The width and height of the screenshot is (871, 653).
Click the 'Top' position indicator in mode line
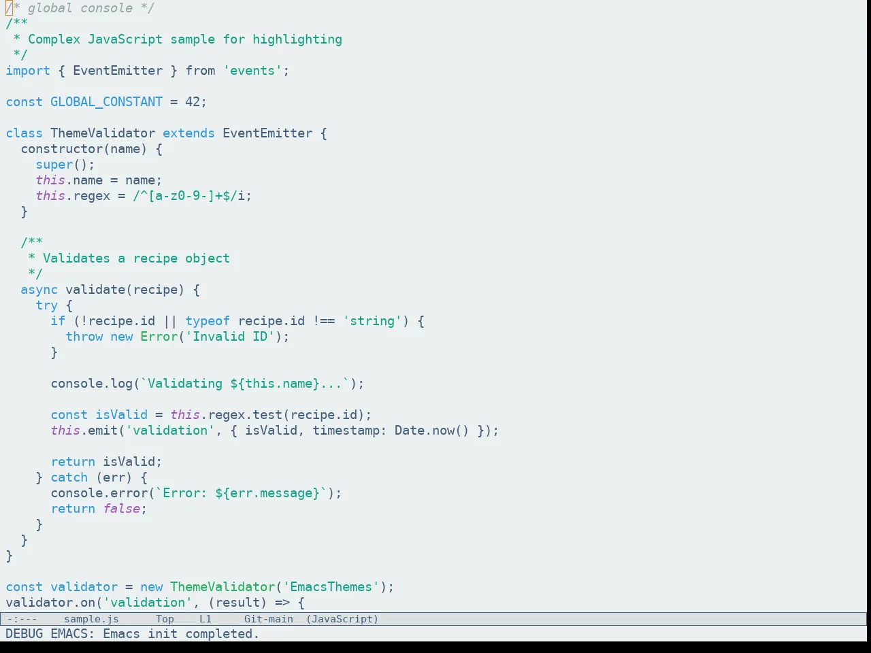165,619
